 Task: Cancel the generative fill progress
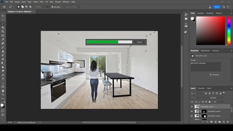[139, 42]
